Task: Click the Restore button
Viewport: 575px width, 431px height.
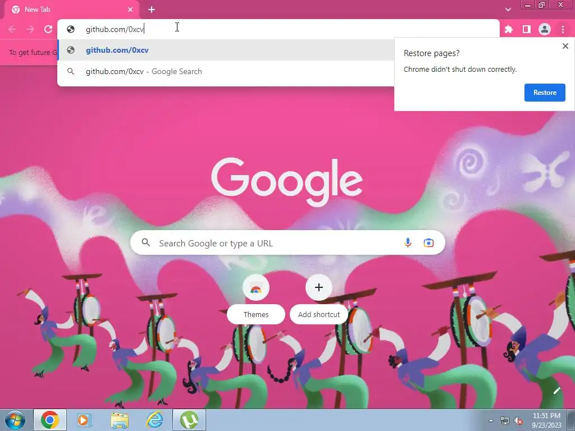Action: pyautogui.click(x=545, y=93)
